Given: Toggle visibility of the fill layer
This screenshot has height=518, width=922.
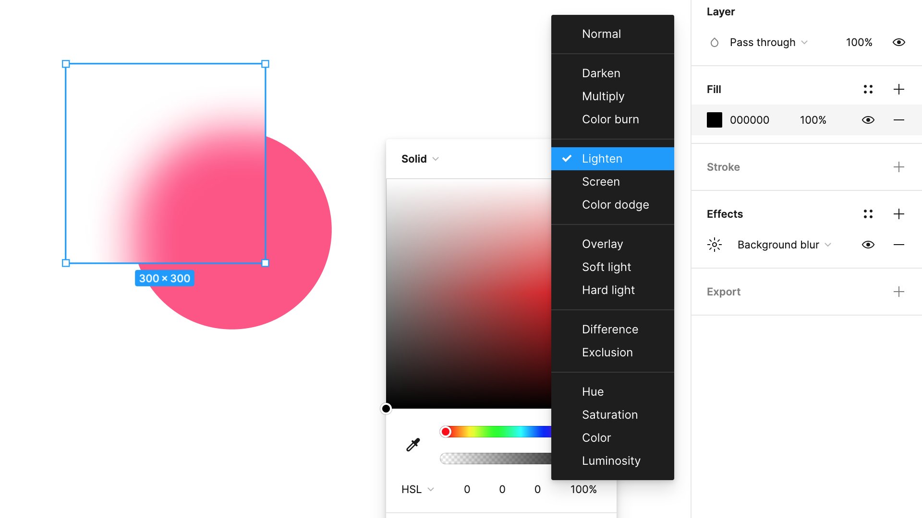Looking at the screenshot, I should pyautogui.click(x=868, y=119).
